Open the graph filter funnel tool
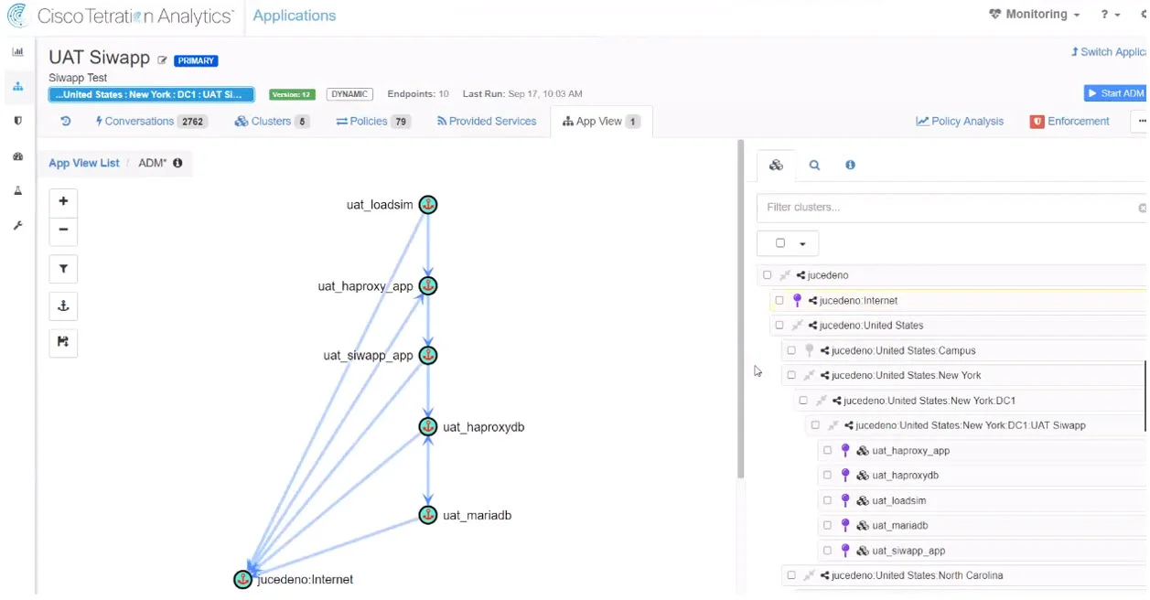 point(63,269)
